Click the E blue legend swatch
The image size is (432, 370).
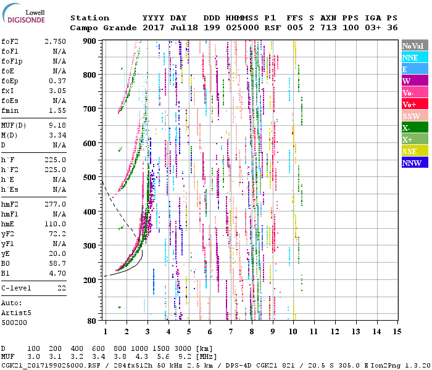(x=415, y=68)
